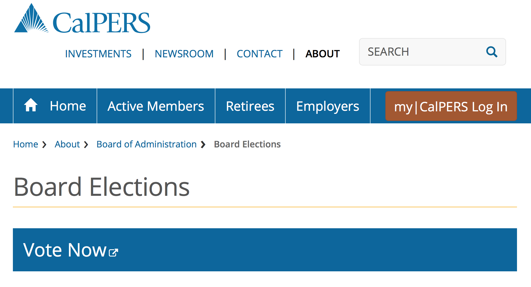Image resolution: width=531 pixels, height=287 pixels.
Task: Focus the Search input field
Action: coord(420,52)
